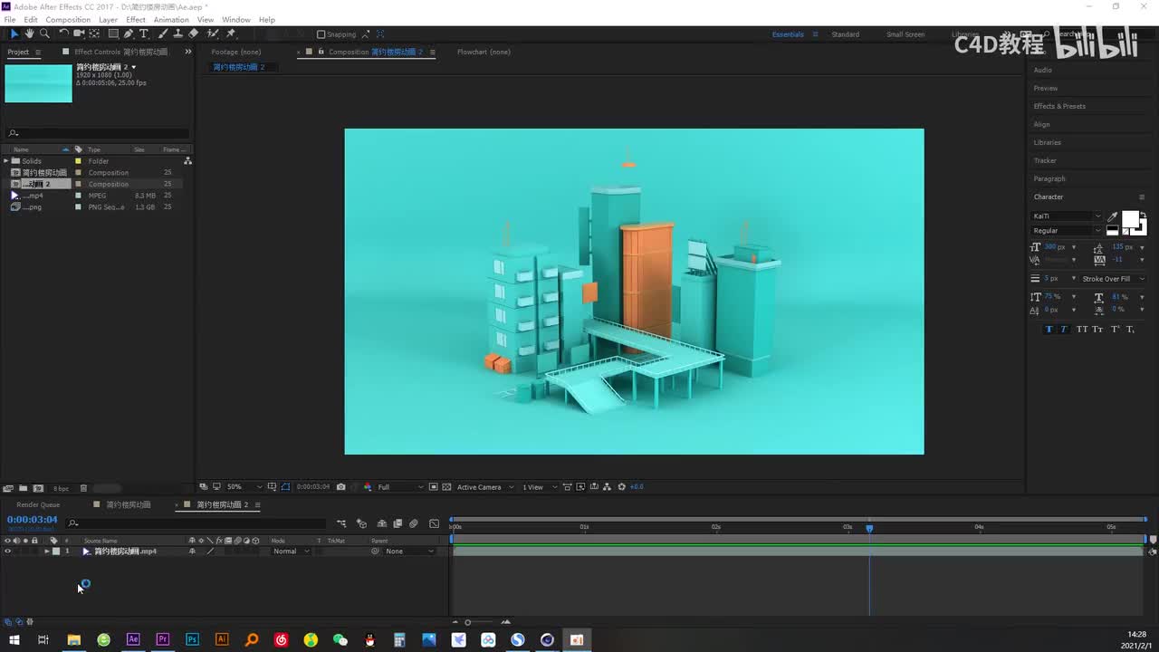Click the white fill color swatch
Viewport: 1159px width, 652px height.
click(1130, 219)
